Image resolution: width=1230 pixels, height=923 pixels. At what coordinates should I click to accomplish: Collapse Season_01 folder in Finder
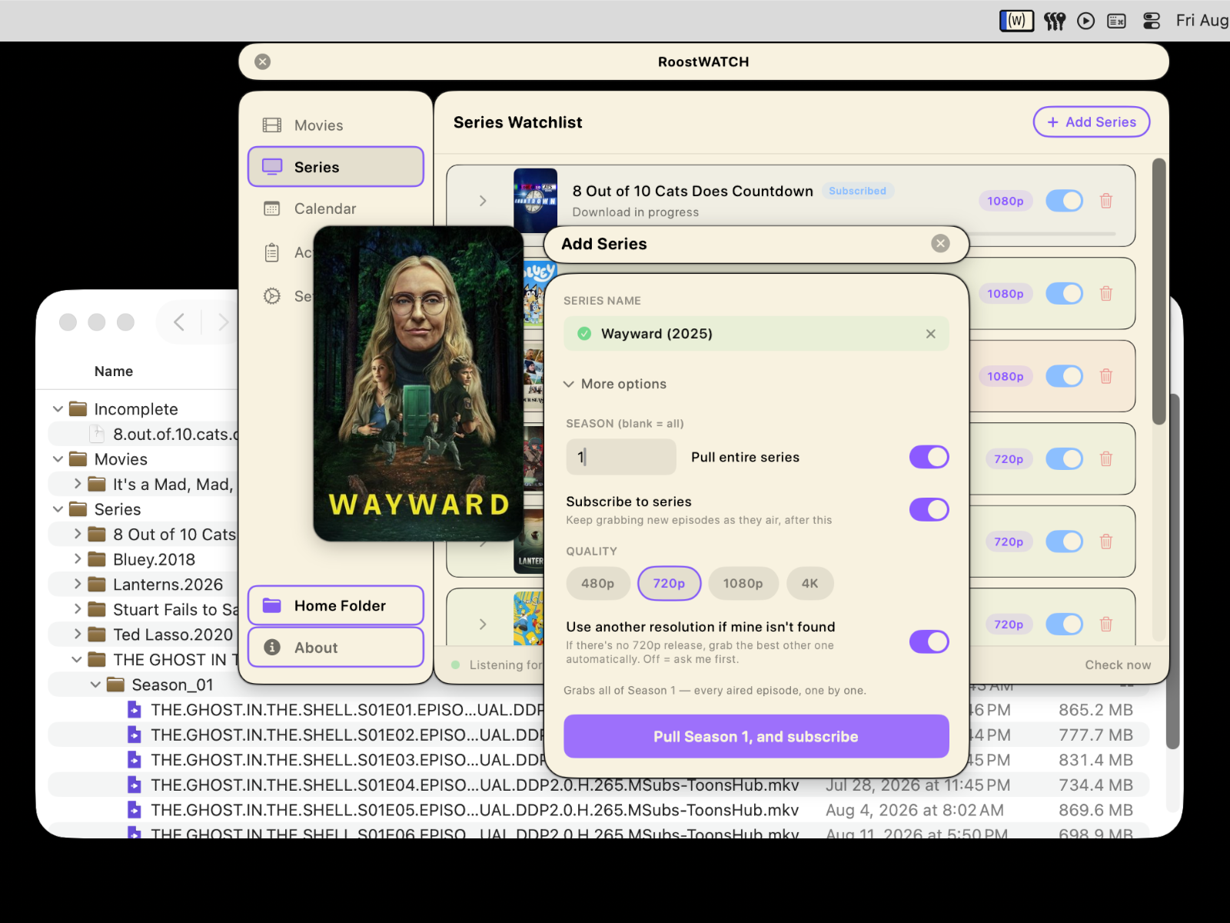coord(95,685)
